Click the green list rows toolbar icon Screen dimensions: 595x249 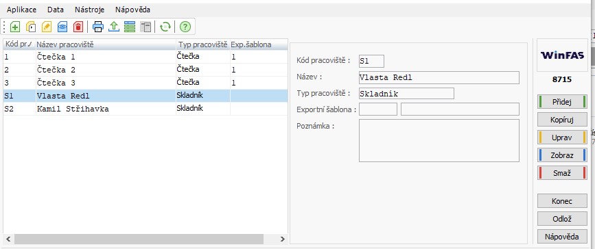[130, 27]
